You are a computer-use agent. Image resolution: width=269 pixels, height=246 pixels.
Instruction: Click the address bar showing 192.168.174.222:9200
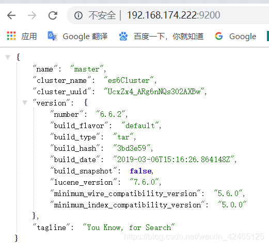tap(173, 15)
